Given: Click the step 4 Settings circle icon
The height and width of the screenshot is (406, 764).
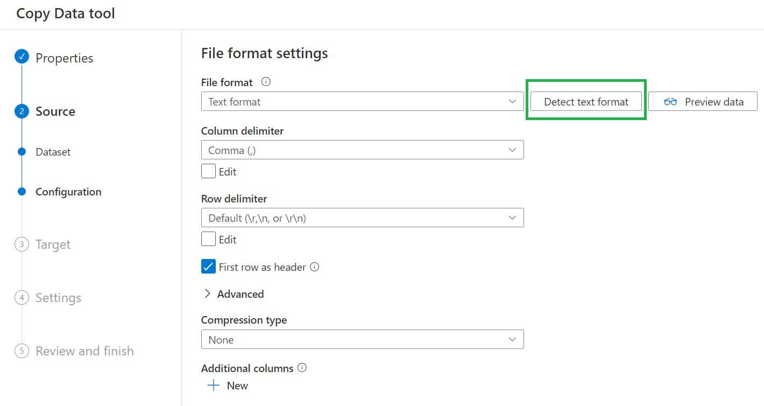Looking at the screenshot, I should 22,298.
